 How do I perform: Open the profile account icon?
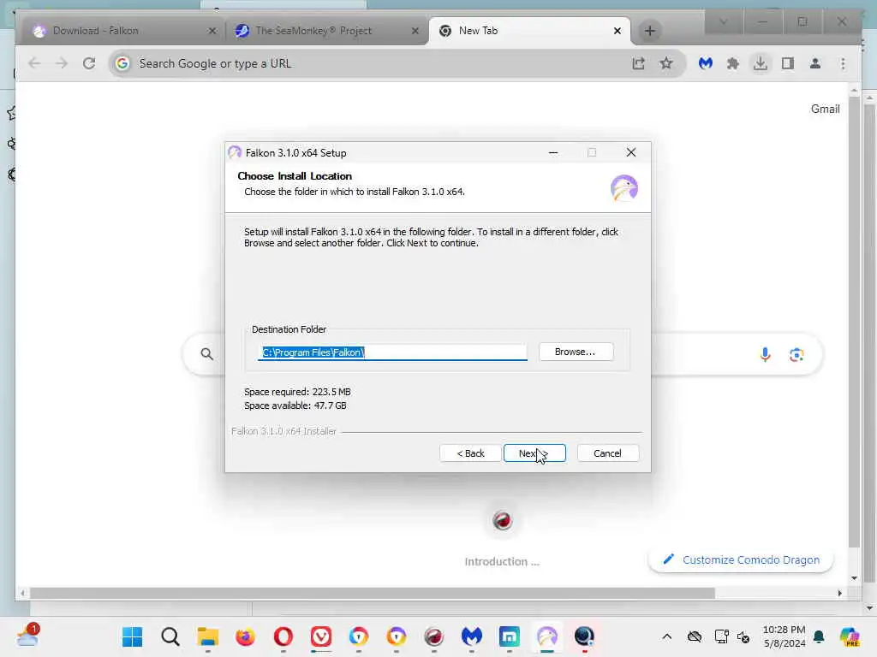point(815,63)
